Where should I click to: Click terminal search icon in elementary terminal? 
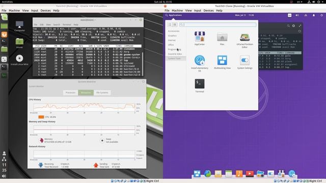[x=288, y=26]
